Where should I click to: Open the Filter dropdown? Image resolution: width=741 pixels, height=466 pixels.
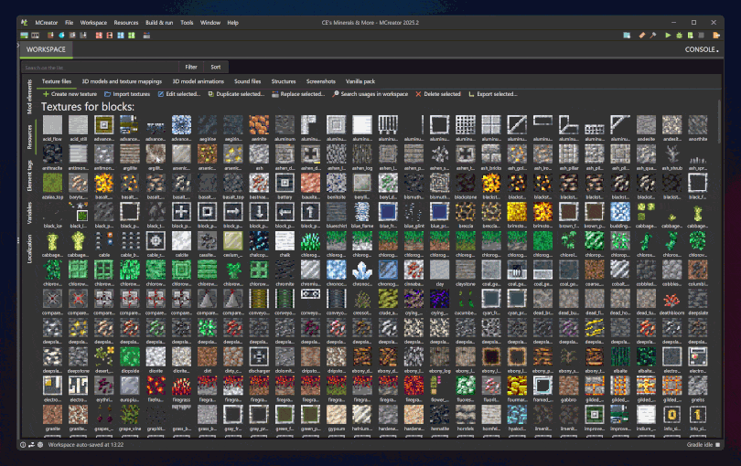[191, 67]
